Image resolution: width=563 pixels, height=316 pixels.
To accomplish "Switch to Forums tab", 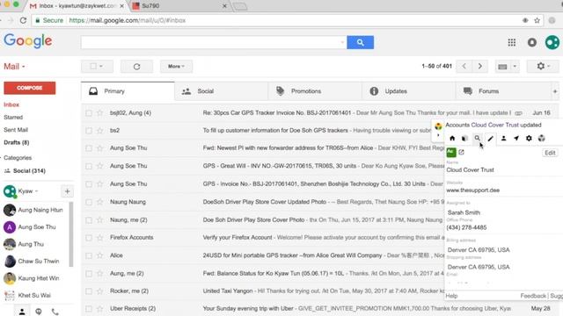I will 502,91.
